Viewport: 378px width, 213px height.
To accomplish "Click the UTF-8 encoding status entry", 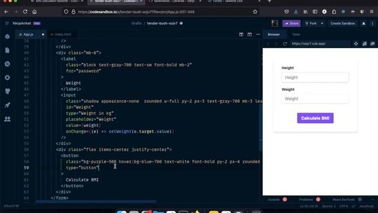I will coord(344,206).
